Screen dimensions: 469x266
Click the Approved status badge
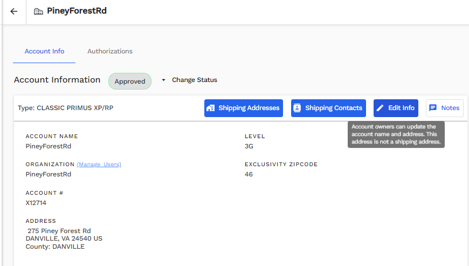point(130,81)
